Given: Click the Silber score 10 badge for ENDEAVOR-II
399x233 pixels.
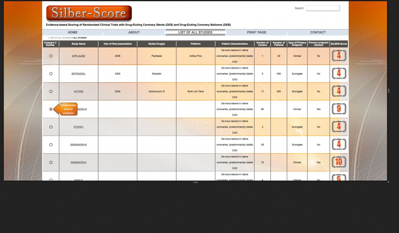Looking at the screenshot, I should [339, 162].
